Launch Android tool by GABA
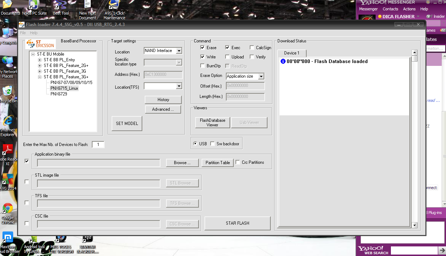446x256 pixels. click(34, 239)
